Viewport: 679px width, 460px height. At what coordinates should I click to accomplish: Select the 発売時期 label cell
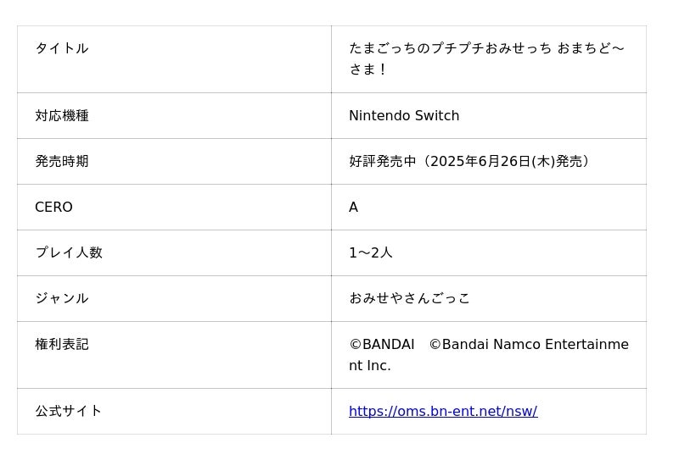click(x=62, y=162)
